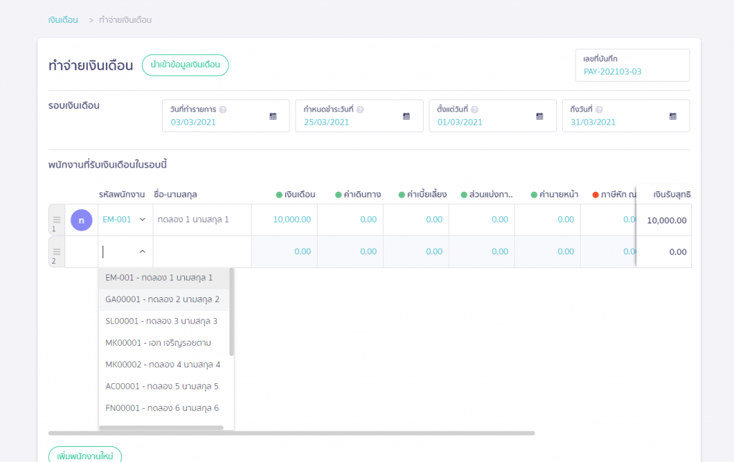Image resolution: width=734 pixels, height=462 pixels.
Task: Click the purple employee avatar in row 1
Action: 82,220
